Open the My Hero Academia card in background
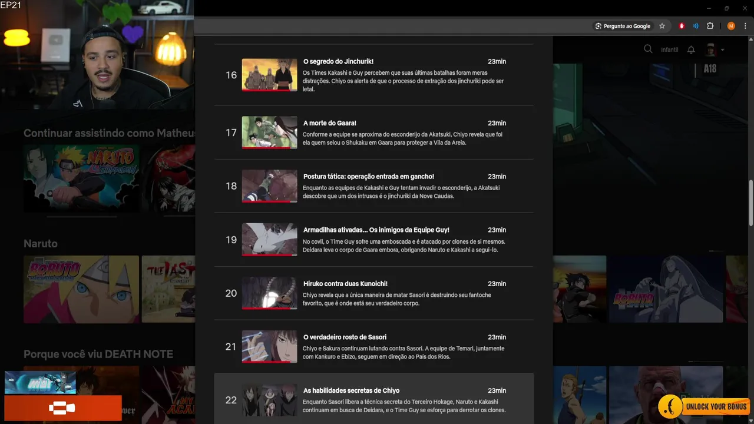Image resolution: width=754 pixels, height=424 pixels. [x=168, y=395]
